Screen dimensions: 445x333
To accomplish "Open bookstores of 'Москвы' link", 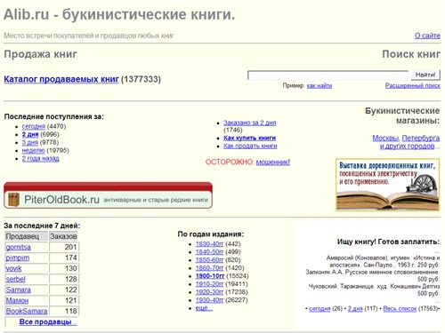I will (385, 138).
